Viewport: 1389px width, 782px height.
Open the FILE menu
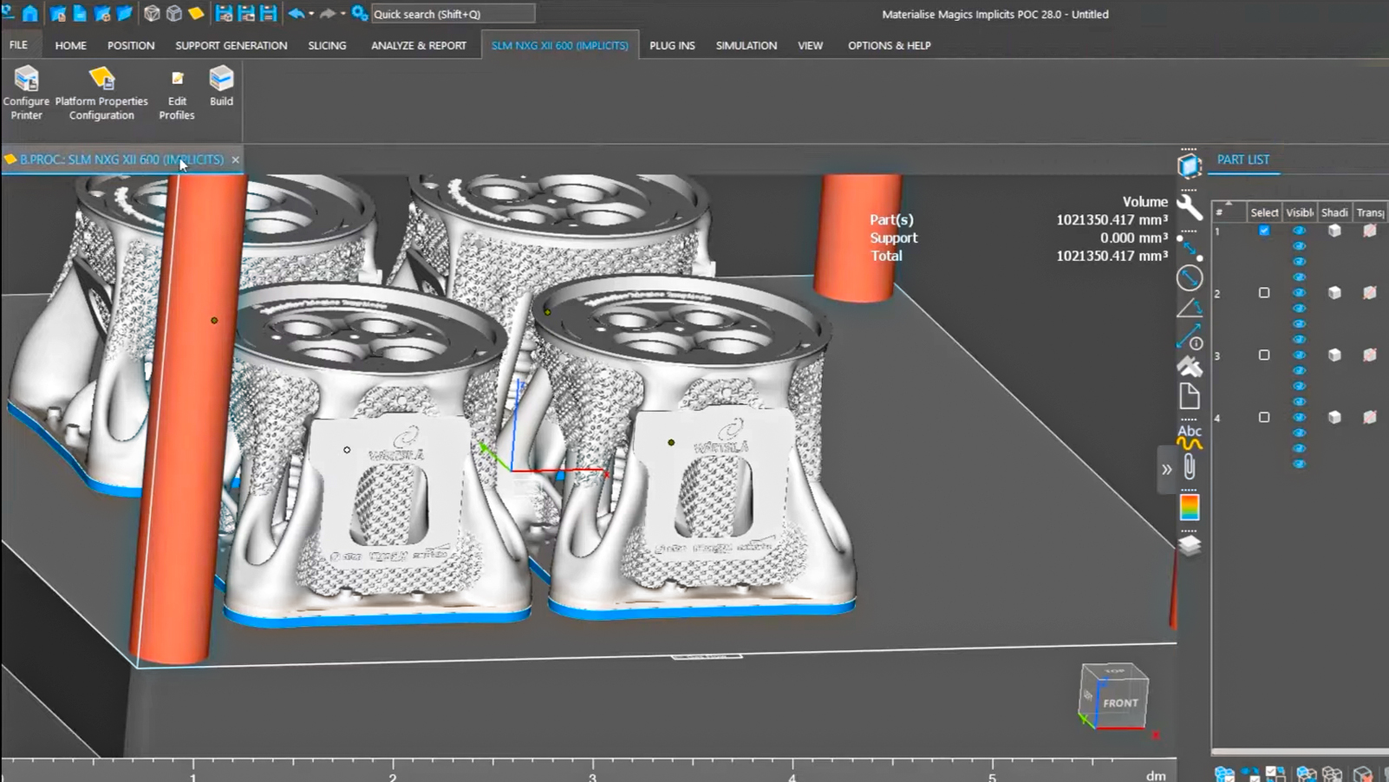coord(18,45)
